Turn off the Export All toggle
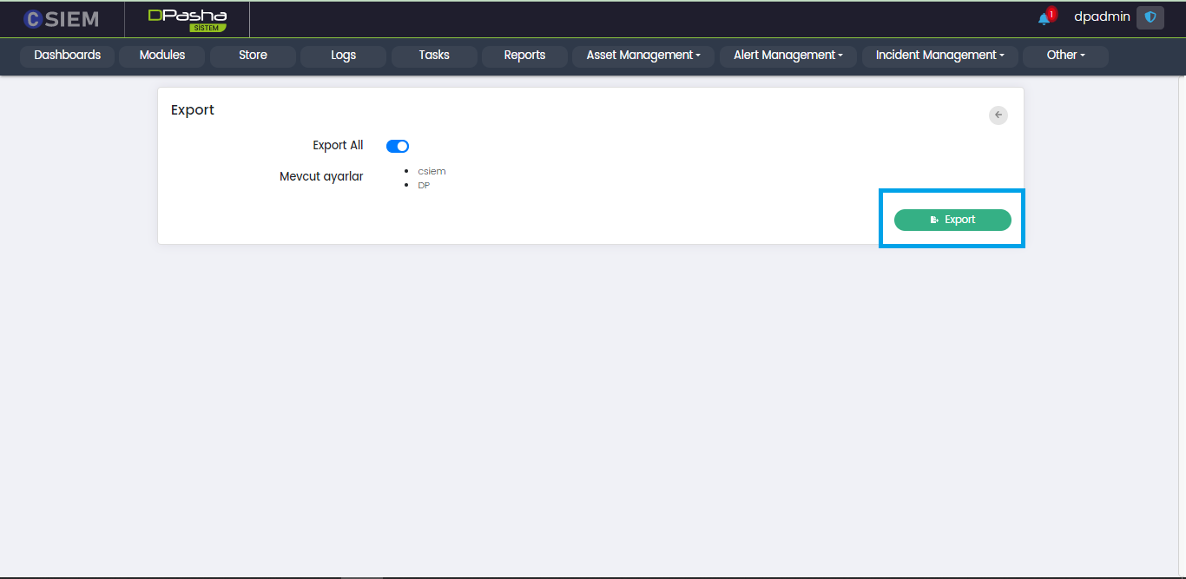This screenshot has width=1186, height=579. pos(398,146)
